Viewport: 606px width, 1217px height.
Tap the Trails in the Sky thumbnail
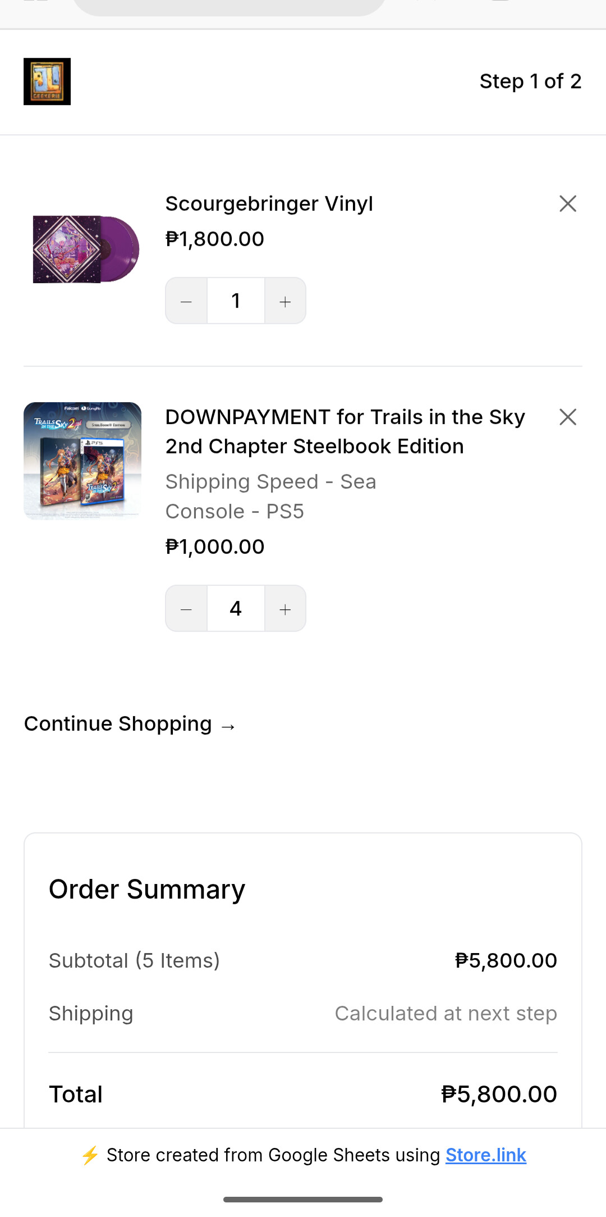pos(82,461)
